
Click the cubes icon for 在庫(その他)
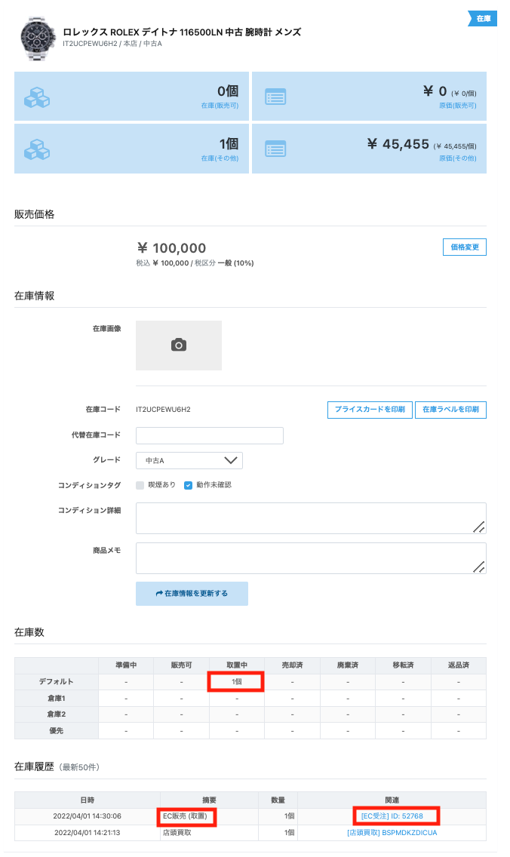pyautogui.click(x=37, y=149)
